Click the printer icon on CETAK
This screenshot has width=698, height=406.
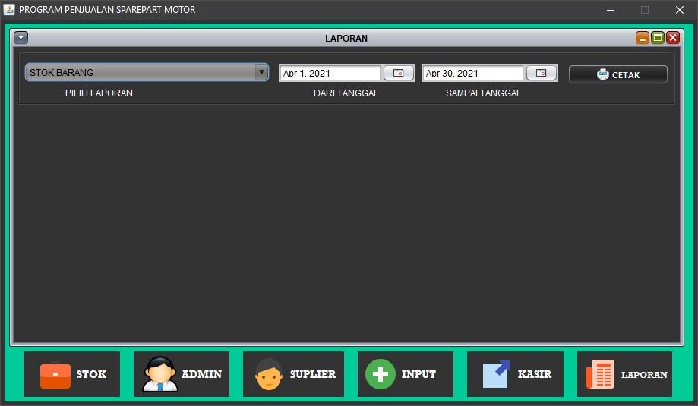603,74
